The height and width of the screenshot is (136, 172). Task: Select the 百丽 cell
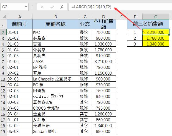tap(55, 44)
